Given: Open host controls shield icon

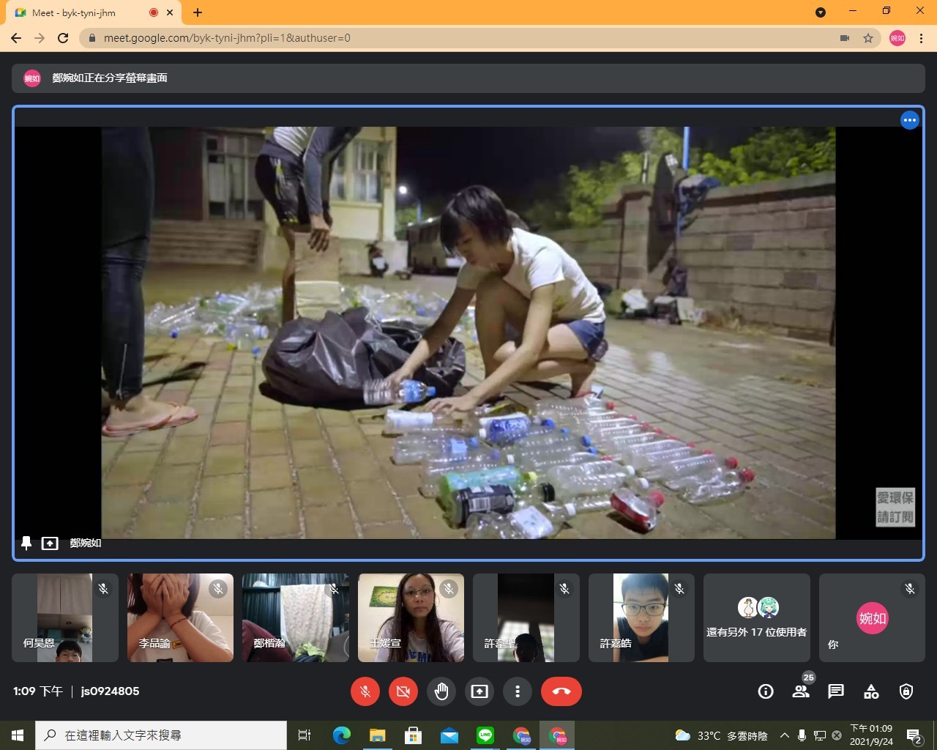Looking at the screenshot, I should coord(906,691).
